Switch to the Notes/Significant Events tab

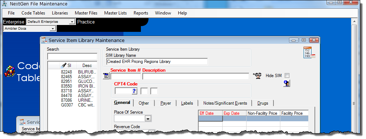(225, 103)
